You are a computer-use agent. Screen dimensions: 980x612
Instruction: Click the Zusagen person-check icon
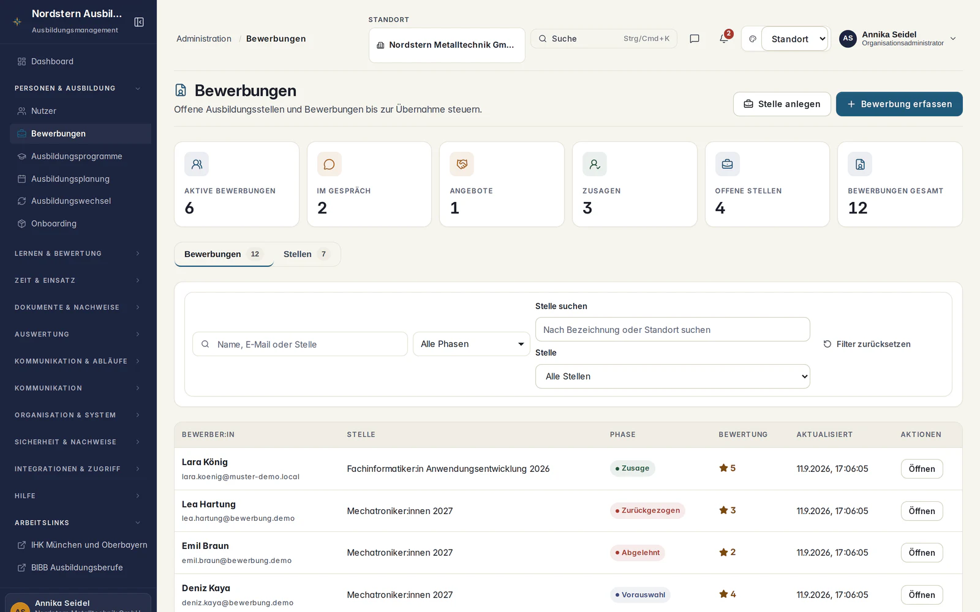[x=595, y=164]
